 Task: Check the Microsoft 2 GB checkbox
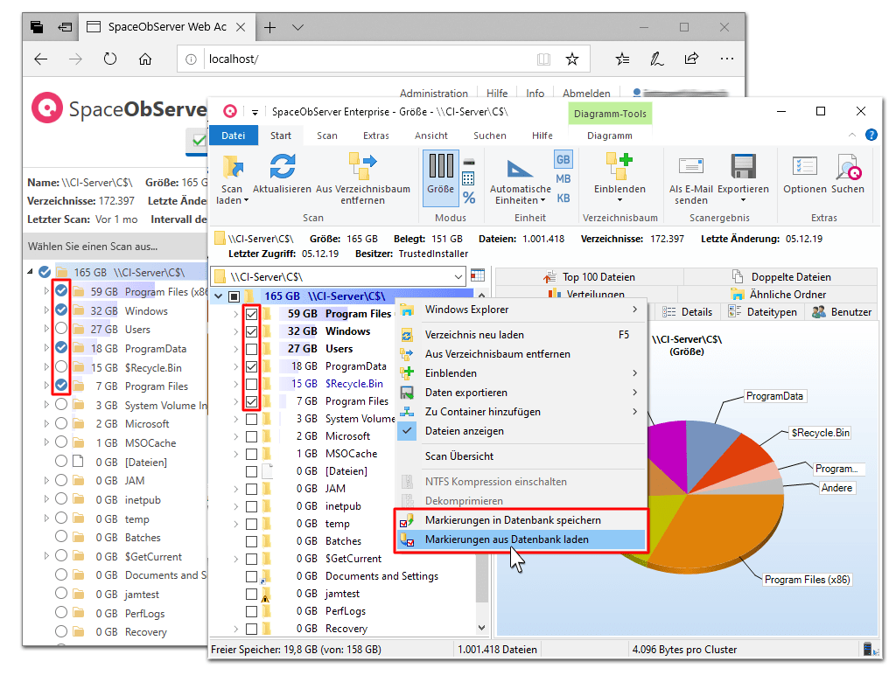tap(251, 437)
